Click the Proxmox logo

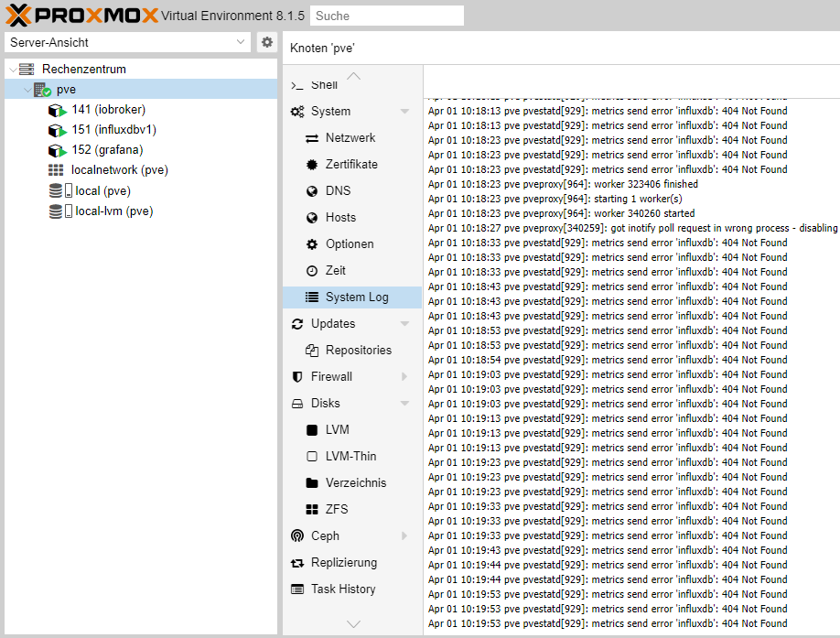[x=82, y=15]
